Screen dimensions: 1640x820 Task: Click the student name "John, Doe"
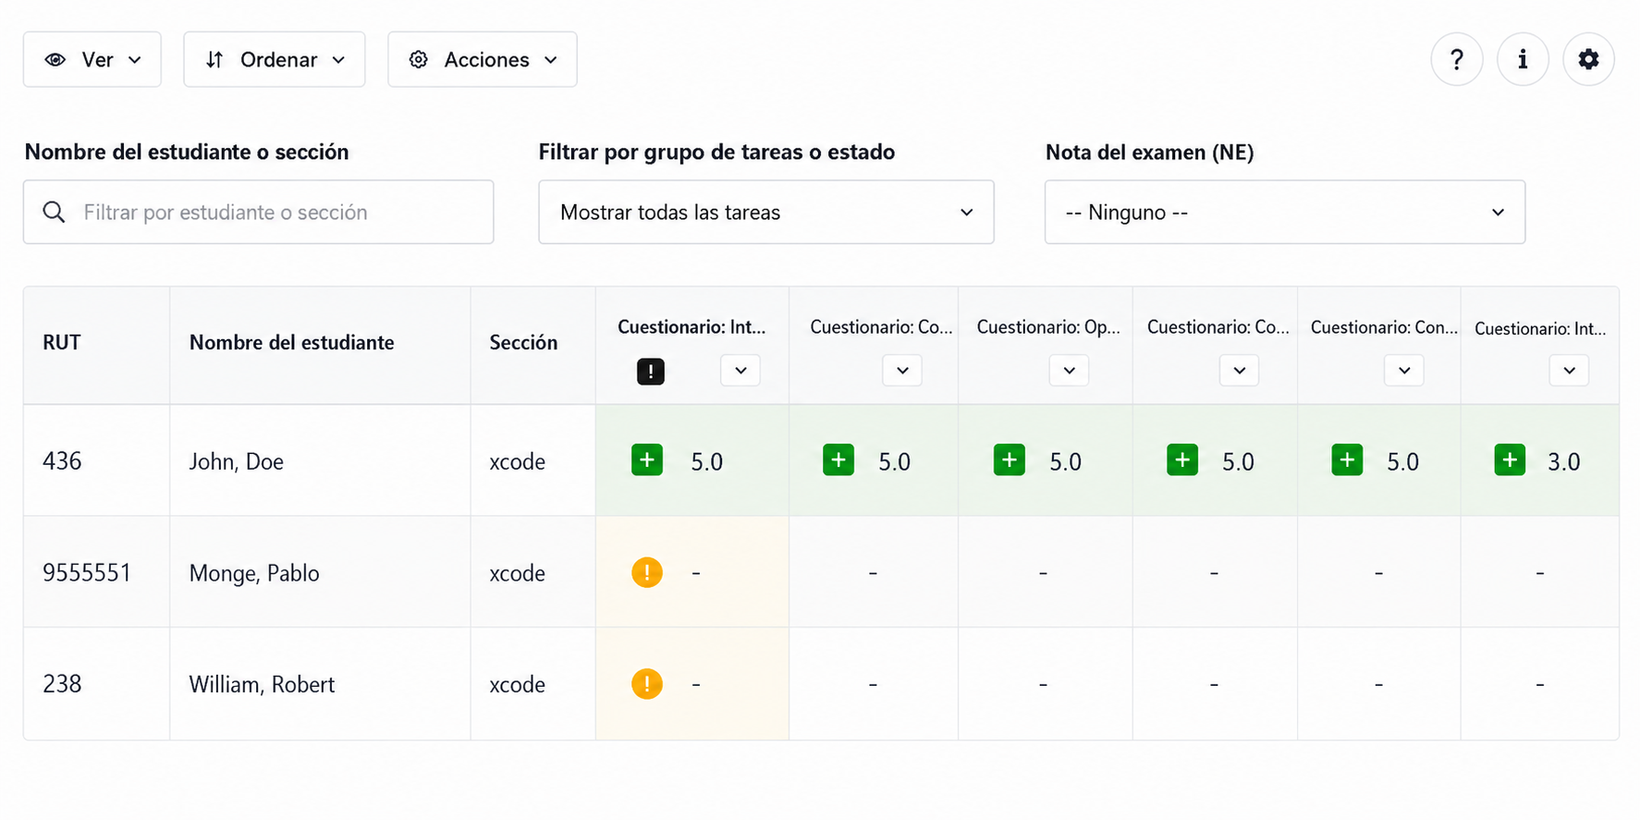237,461
